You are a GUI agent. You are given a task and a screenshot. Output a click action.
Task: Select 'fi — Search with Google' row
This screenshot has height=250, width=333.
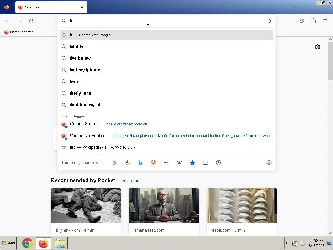coord(166,35)
